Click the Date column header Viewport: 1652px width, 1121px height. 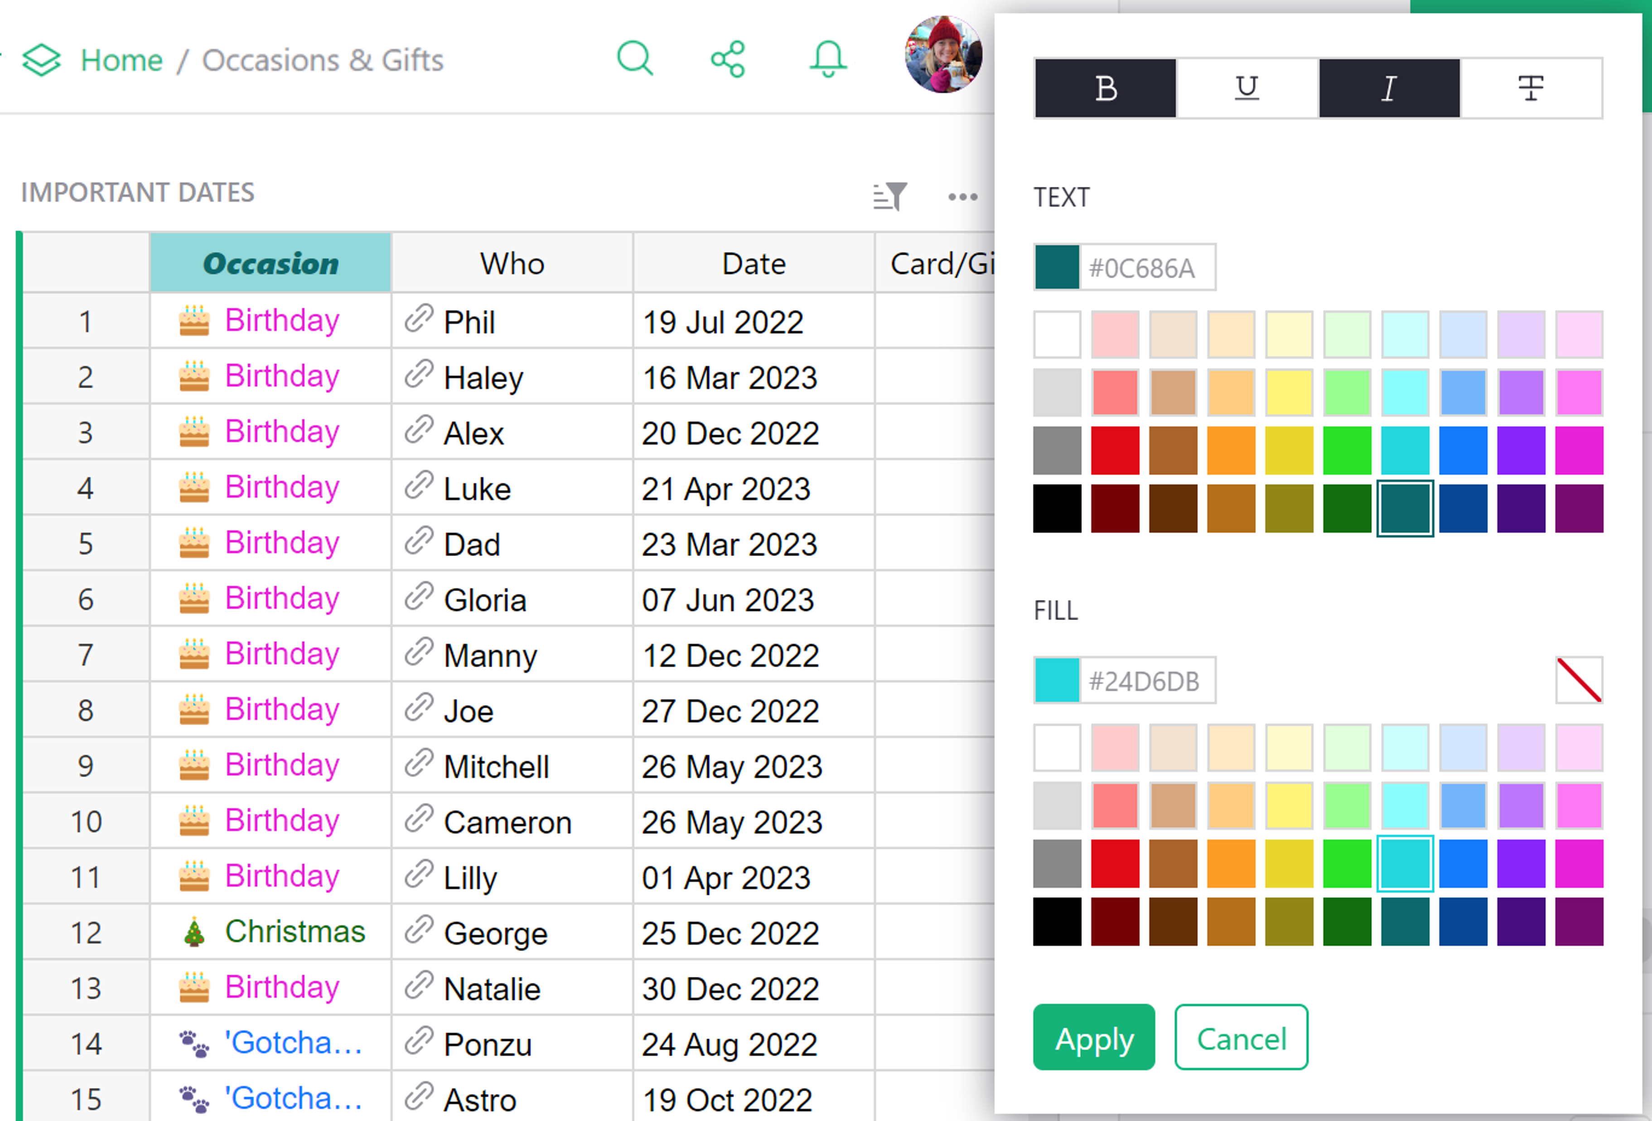[x=754, y=264]
